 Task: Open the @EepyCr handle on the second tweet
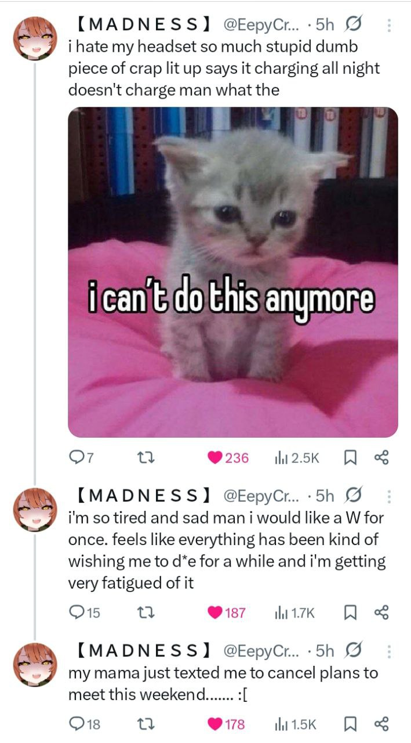[260, 496]
